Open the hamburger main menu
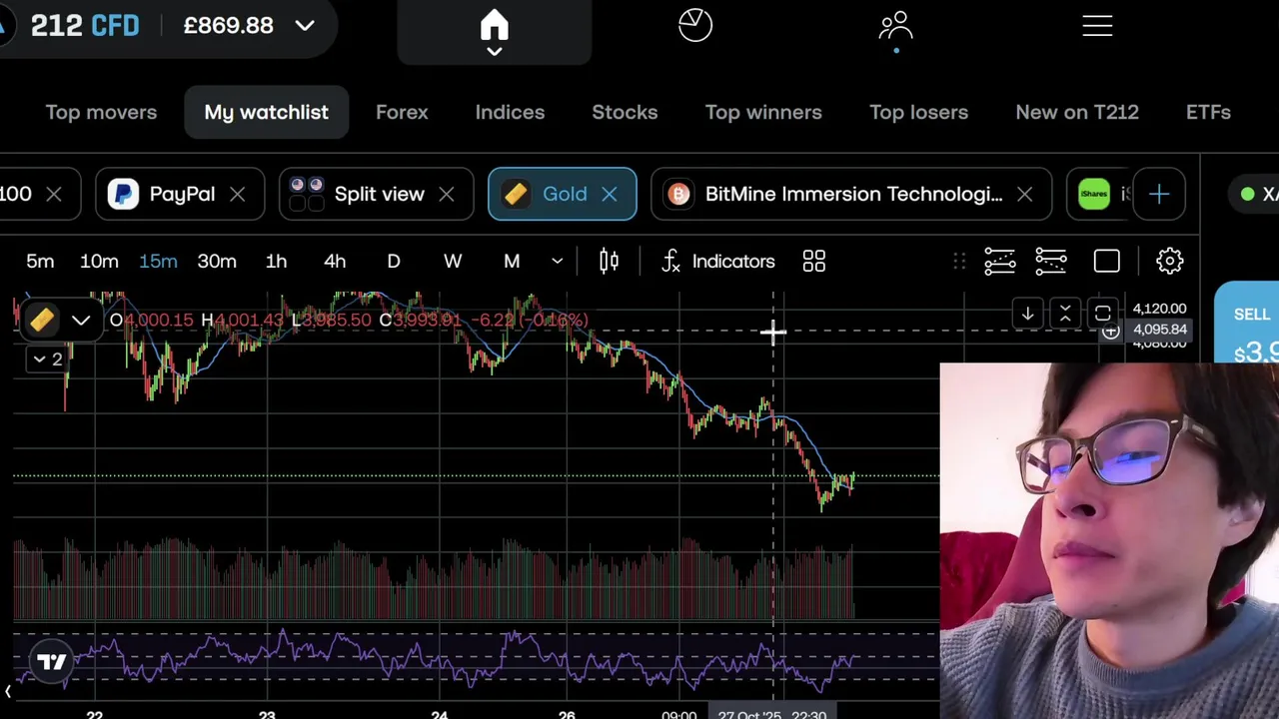Image resolution: width=1279 pixels, height=719 pixels. click(x=1097, y=26)
